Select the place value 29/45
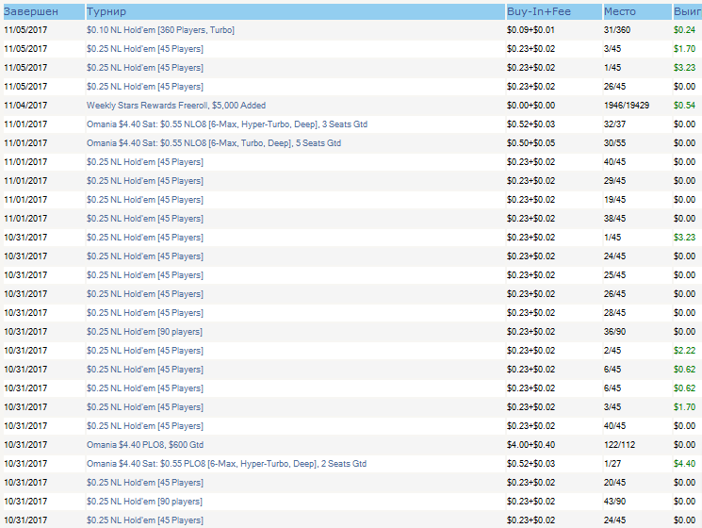702x528 pixels. tap(614, 181)
